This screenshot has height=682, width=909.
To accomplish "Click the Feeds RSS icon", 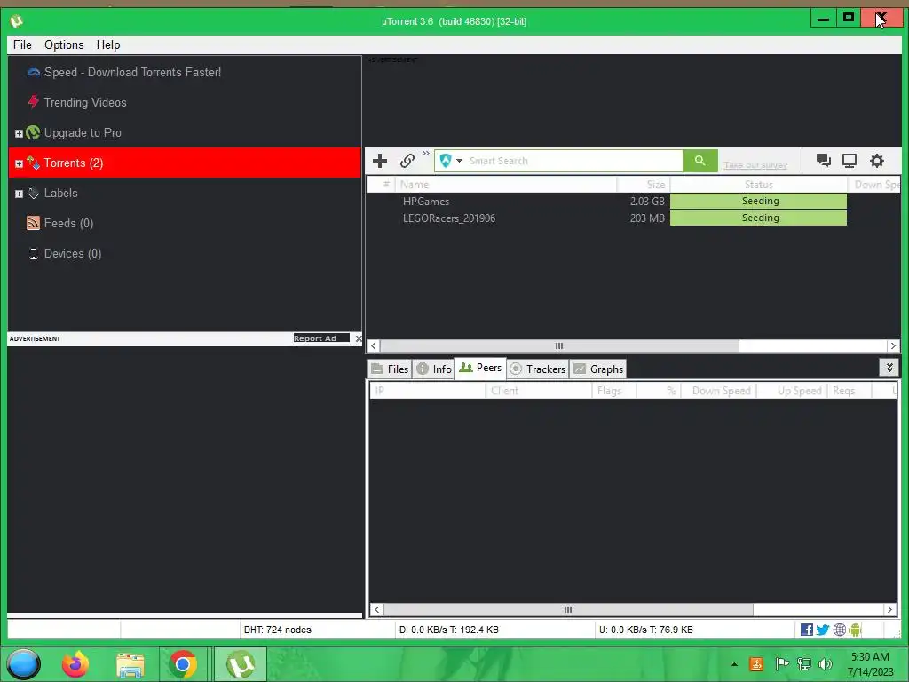I will click(33, 223).
